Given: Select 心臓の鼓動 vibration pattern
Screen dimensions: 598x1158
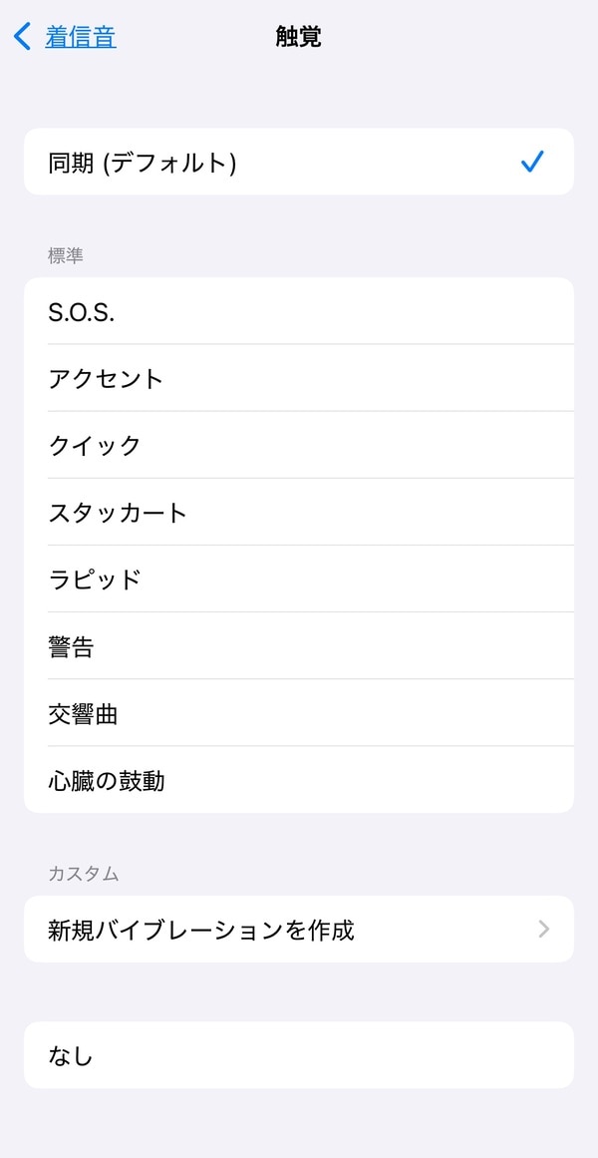Looking at the screenshot, I should pos(107,781).
